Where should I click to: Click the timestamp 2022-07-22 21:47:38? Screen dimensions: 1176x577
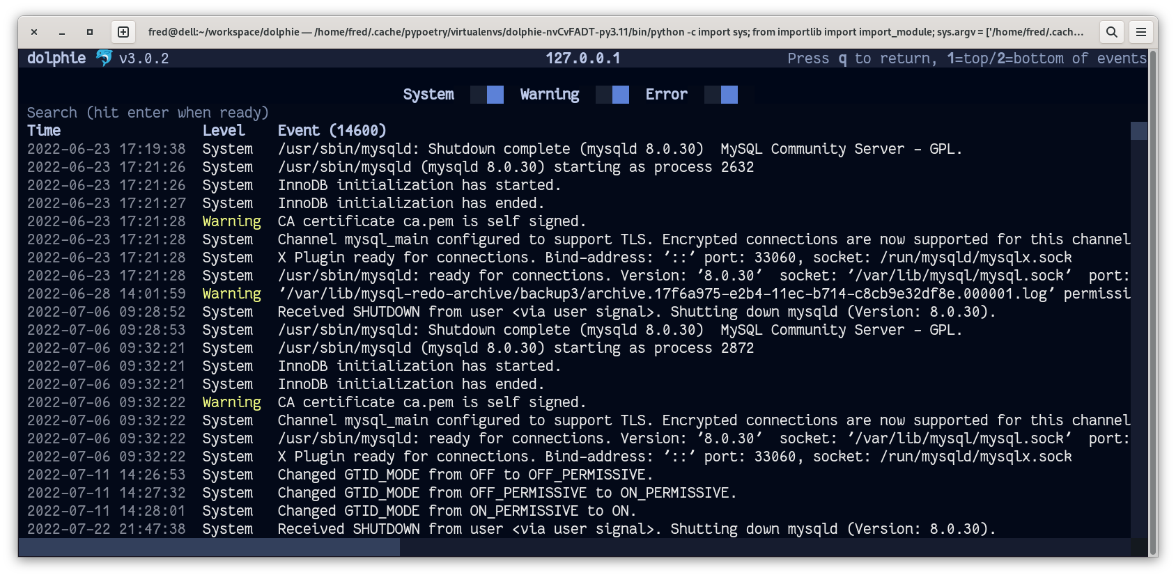[x=107, y=529]
